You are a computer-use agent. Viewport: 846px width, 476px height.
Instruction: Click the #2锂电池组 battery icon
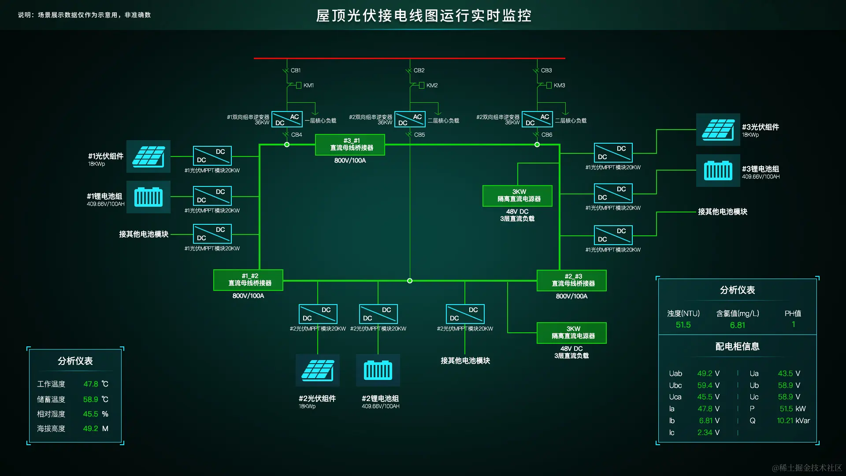pyautogui.click(x=378, y=370)
